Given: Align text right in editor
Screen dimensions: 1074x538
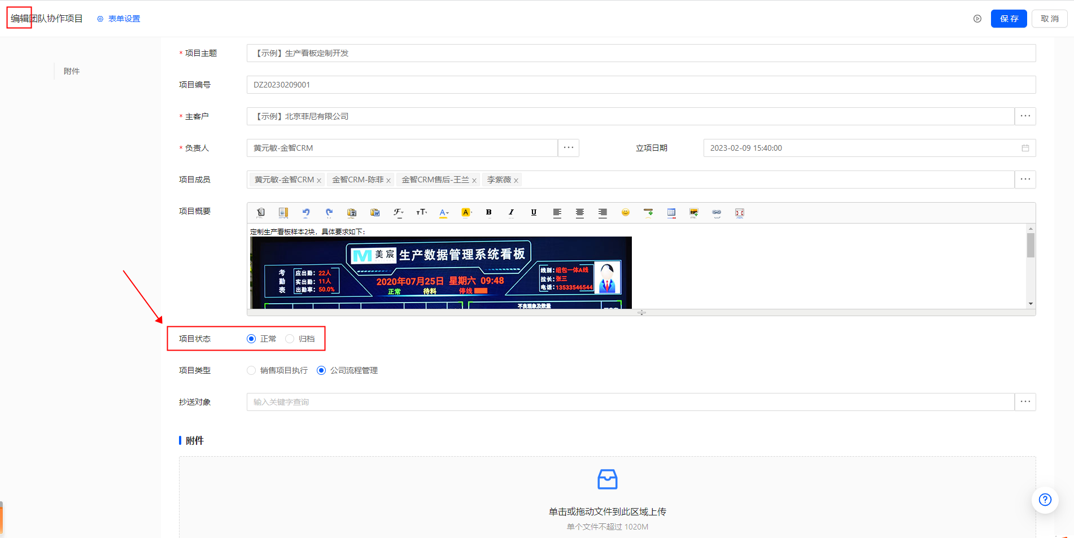Looking at the screenshot, I should [x=603, y=213].
